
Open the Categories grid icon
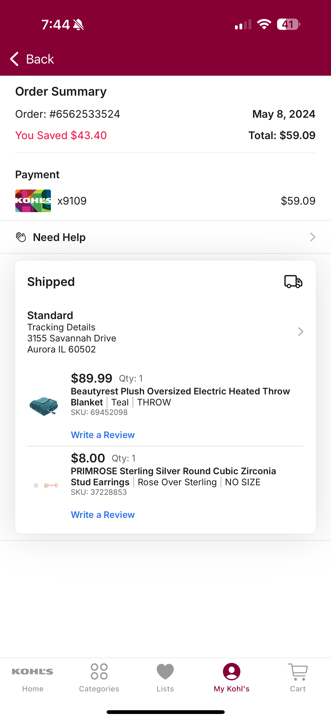click(x=99, y=671)
